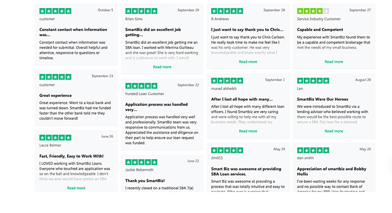The image size is (392, 213).
Task: Open Read more on murad alsheikh's review
Action: pos(248,131)
